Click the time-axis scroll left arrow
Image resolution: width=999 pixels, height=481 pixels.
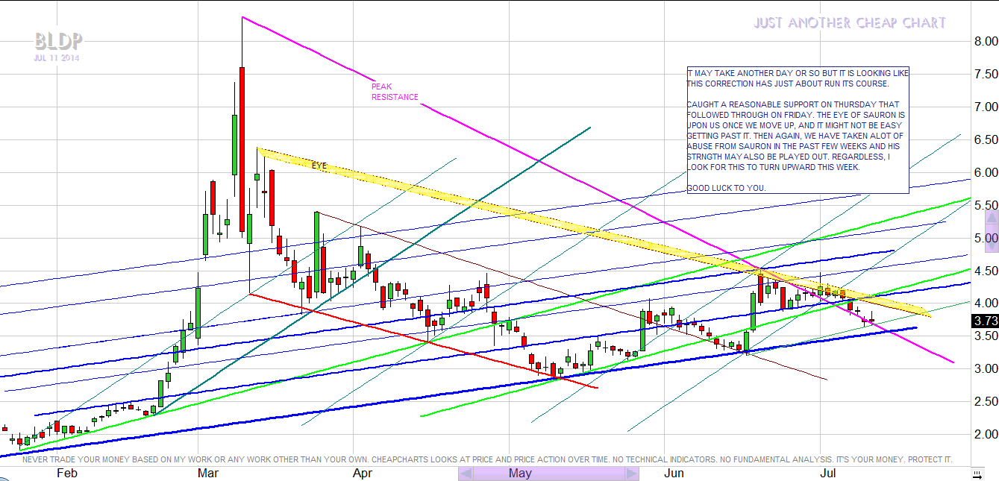(x=466, y=474)
